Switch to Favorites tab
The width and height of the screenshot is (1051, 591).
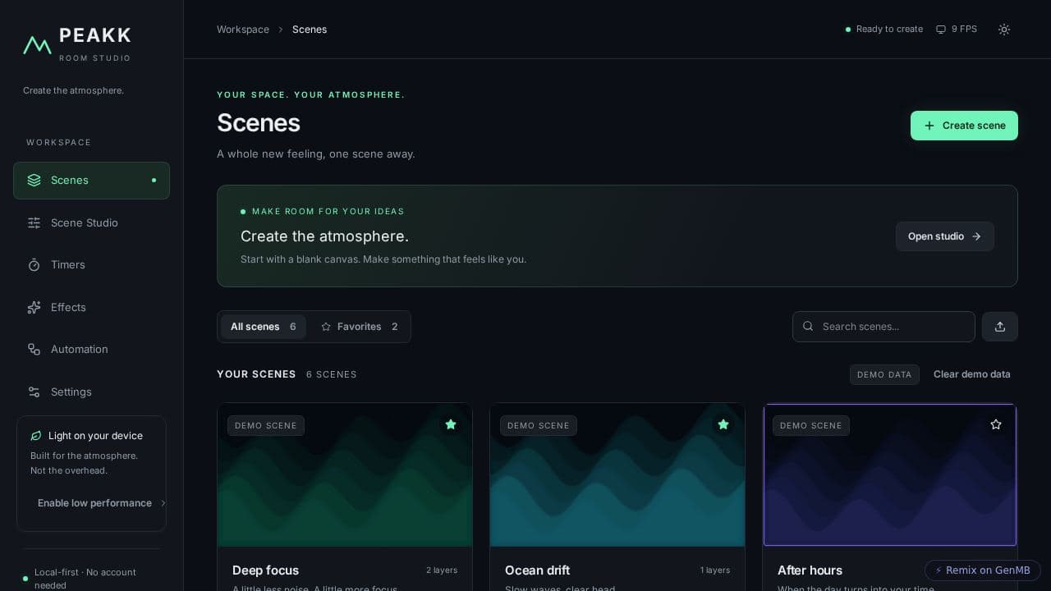(360, 327)
